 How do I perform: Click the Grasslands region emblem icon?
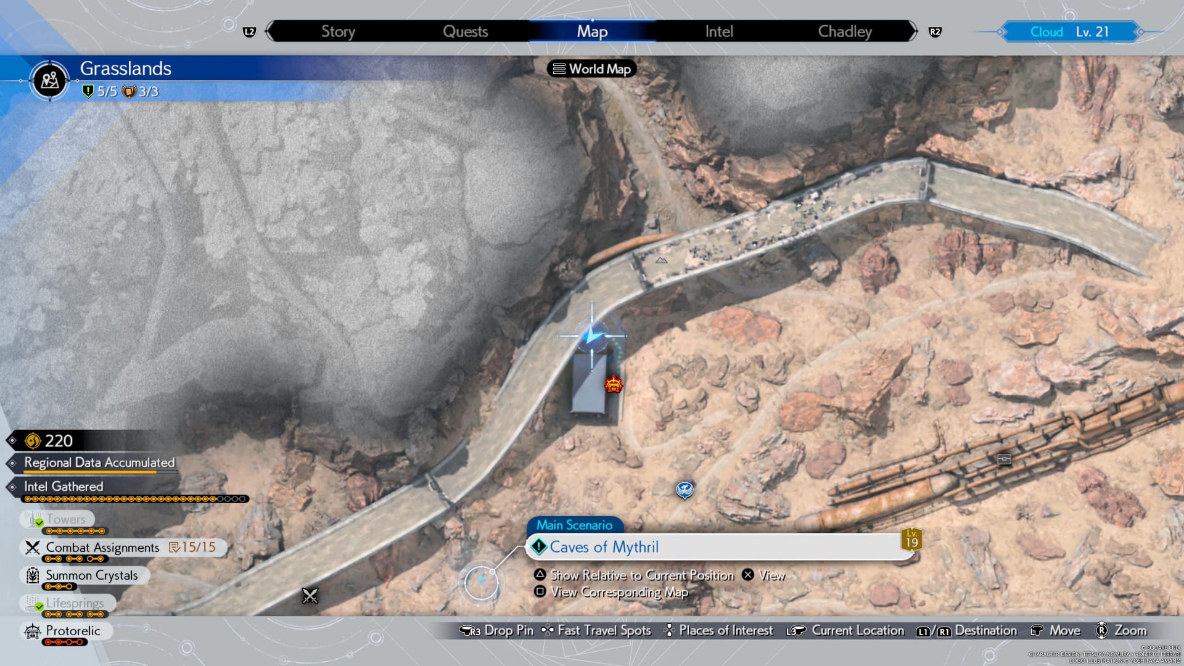pos(49,80)
